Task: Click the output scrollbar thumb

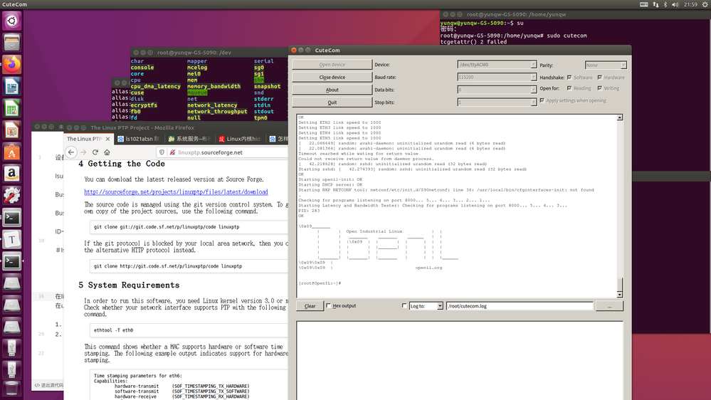Action: coord(619,285)
